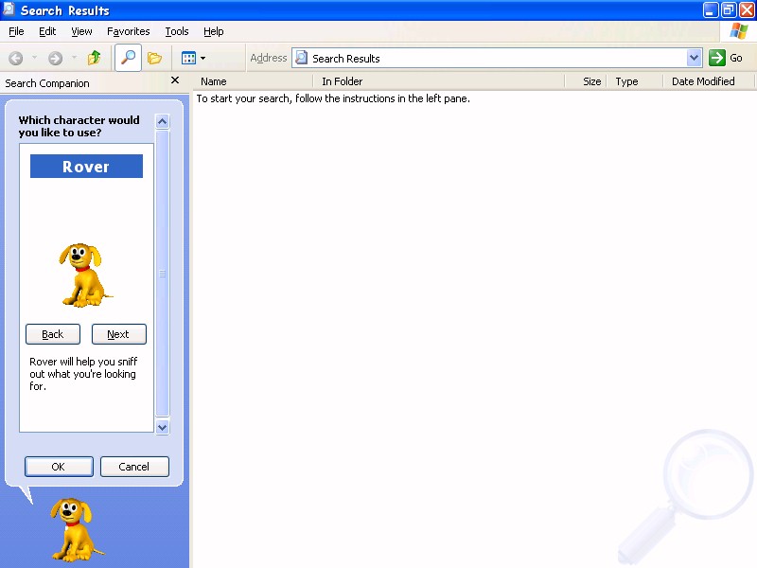Viewport: 757px width, 568px height.
Task: Click the Back navigation arrow icon
Action: coord(16,59)
